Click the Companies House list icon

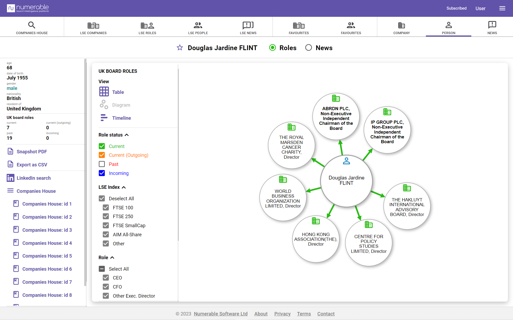pos(10,190)
